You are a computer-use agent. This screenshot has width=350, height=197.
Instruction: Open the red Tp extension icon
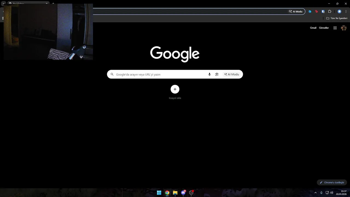(x=316, y=11)
